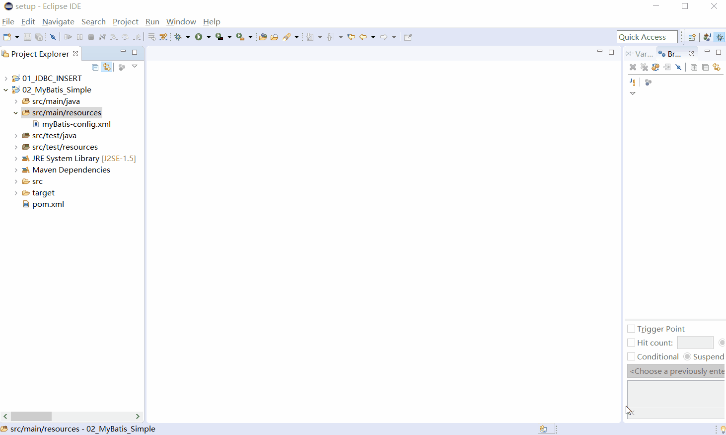Enable the Hit count checkbox
Screen dimensions: 726x435
pyautogui.click(x=631, y=343)
